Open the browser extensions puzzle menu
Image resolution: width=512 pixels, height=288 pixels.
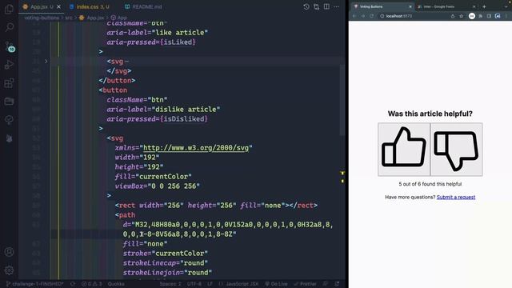[481, 16]
